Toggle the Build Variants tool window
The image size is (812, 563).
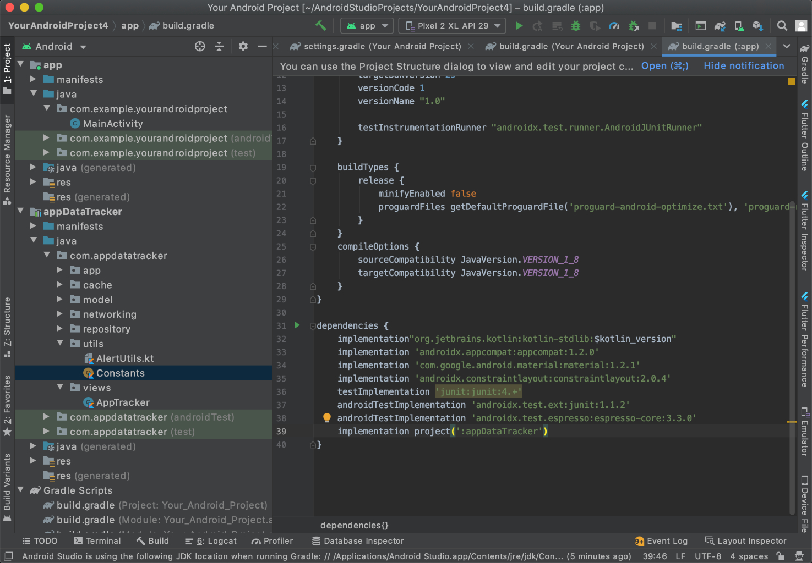pyautogui.click(x=7, y=488)
